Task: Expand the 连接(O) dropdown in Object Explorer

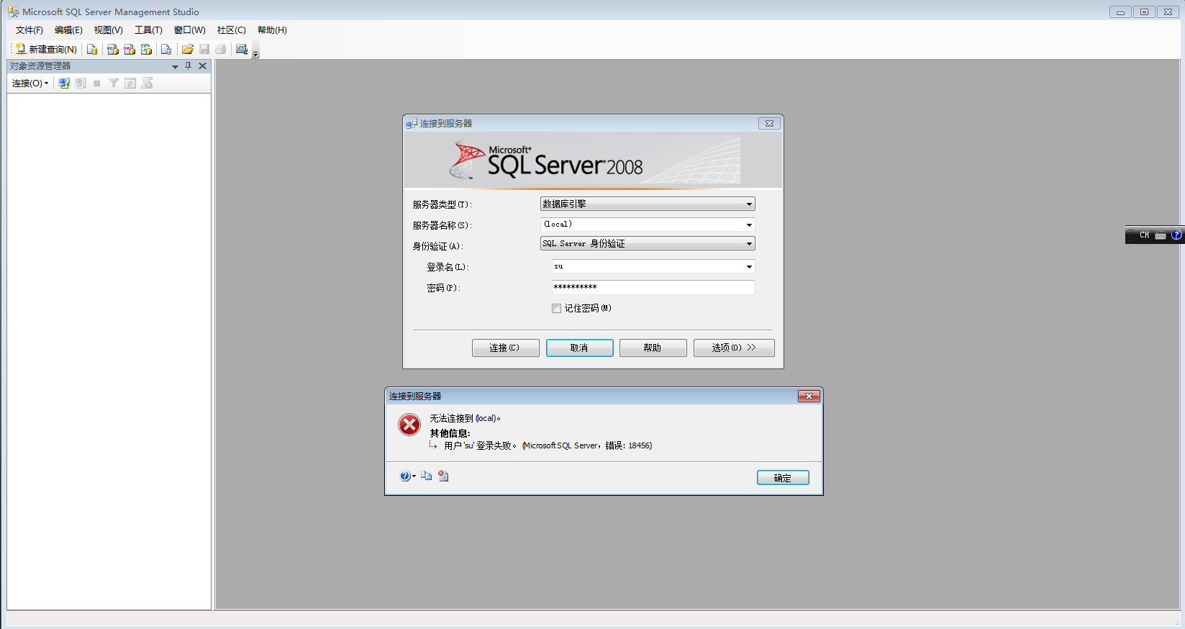Action: tap(30, 83)
